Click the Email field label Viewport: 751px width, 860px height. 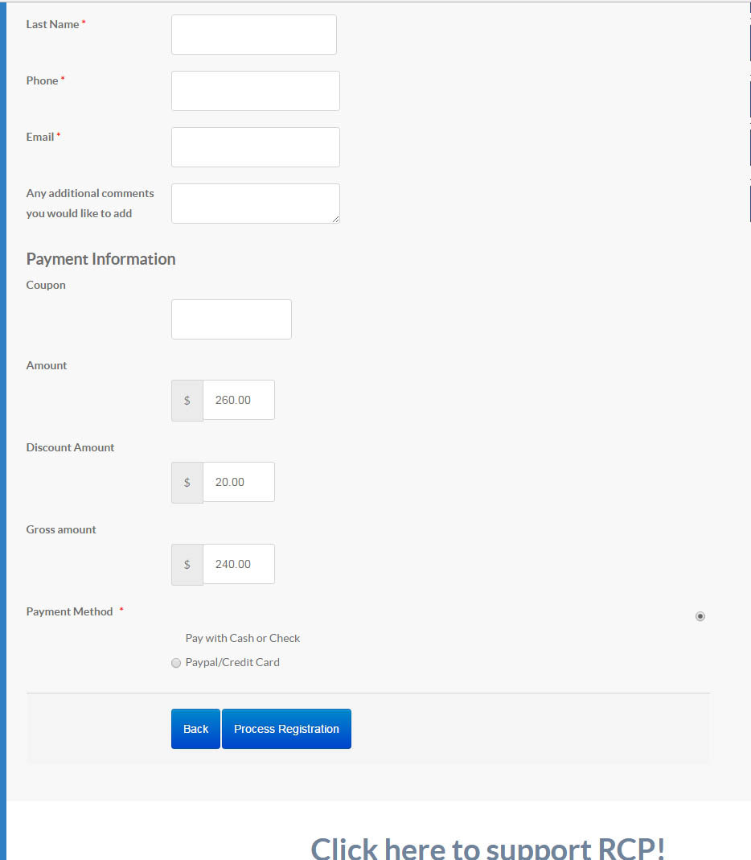[40, 137]
